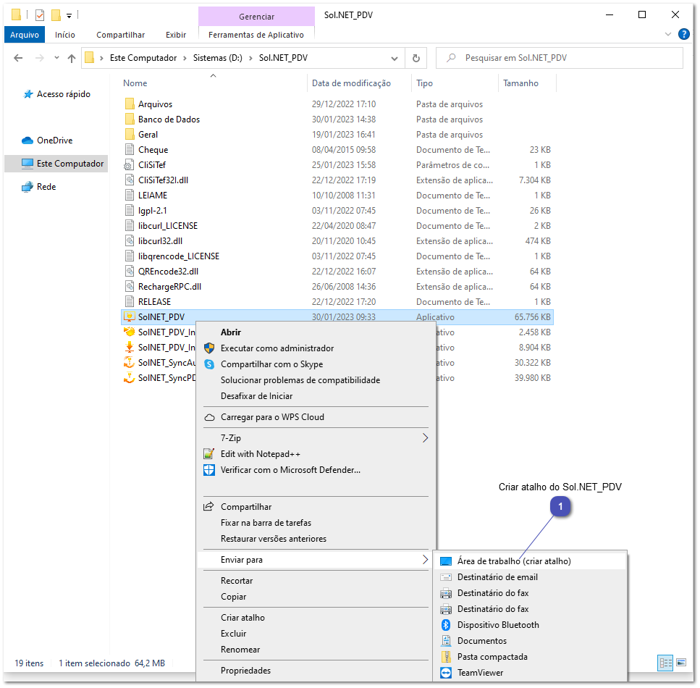Image resolution: width=700 pixels, height=688 pixels.
Task: Click the blue Help question mark button
Action: (683, 34)
